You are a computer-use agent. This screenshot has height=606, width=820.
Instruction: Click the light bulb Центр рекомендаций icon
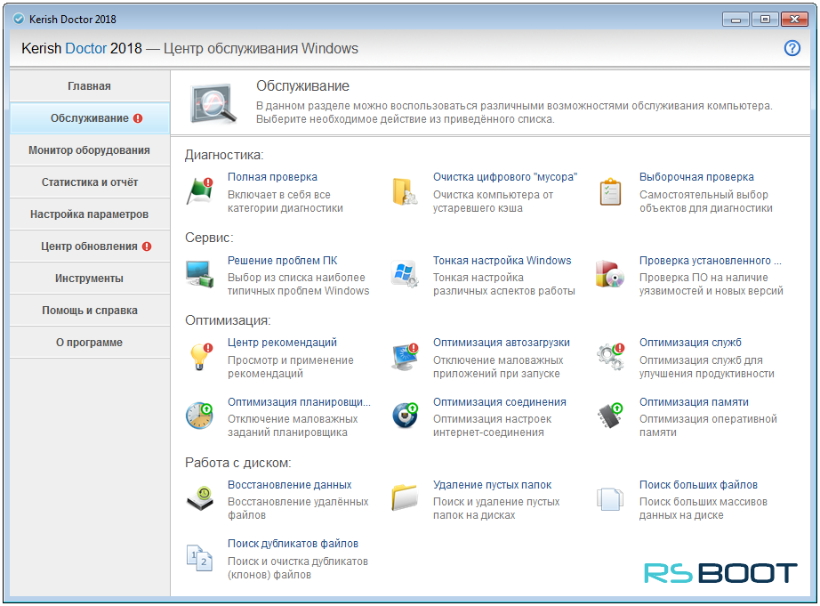[201, 356]
